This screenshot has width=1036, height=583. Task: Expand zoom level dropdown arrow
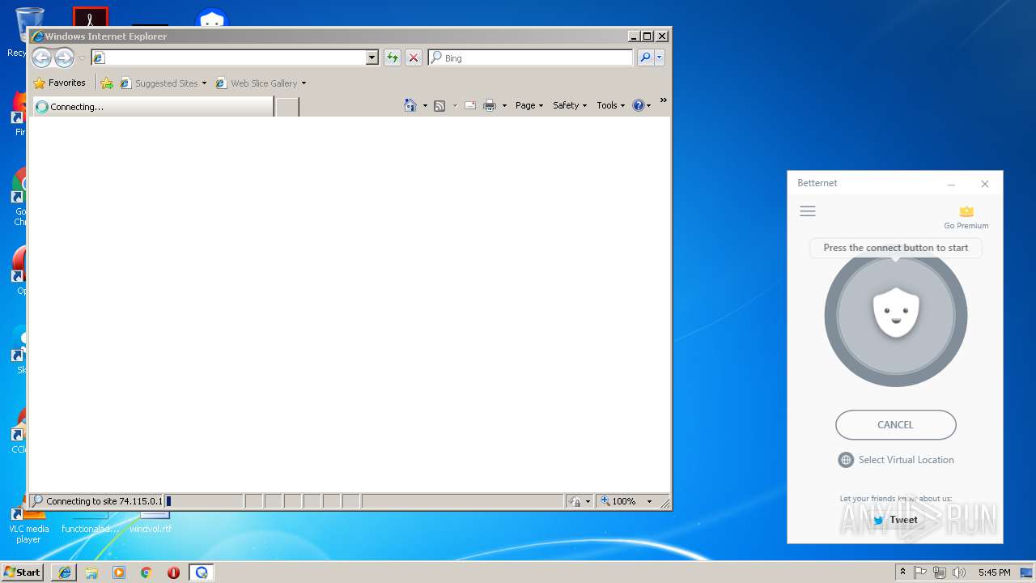coord(649,501)
